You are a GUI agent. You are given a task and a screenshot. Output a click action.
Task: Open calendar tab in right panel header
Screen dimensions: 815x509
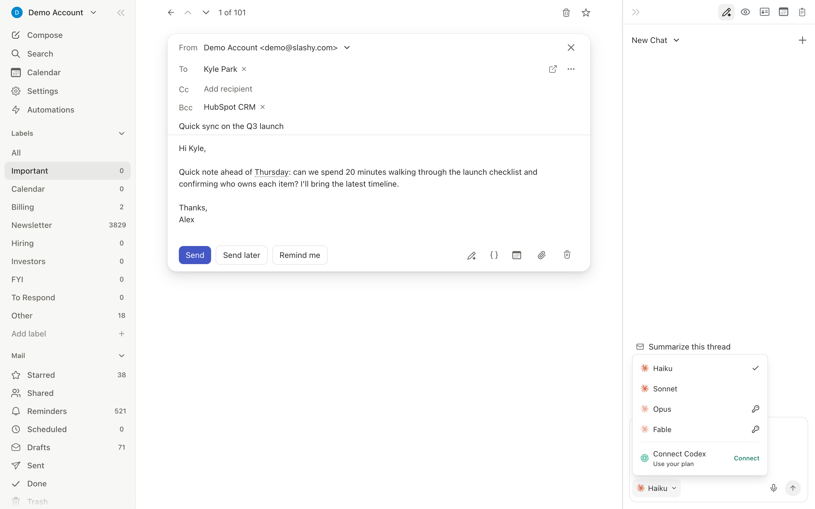(783, 12)
